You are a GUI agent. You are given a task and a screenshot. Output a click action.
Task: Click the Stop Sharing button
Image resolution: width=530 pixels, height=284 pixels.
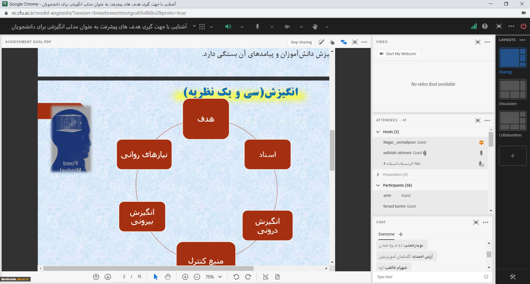tap(301, 42)
